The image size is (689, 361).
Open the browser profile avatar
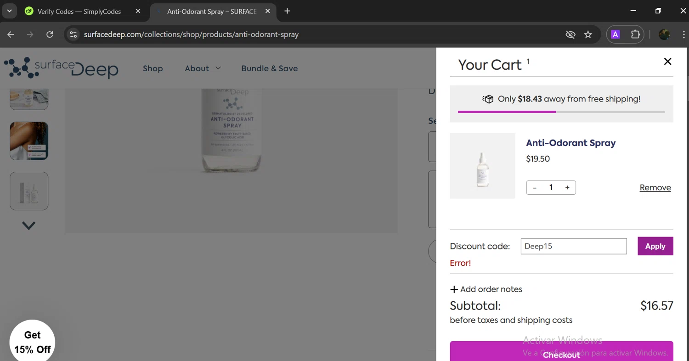[x=664, y=34]
